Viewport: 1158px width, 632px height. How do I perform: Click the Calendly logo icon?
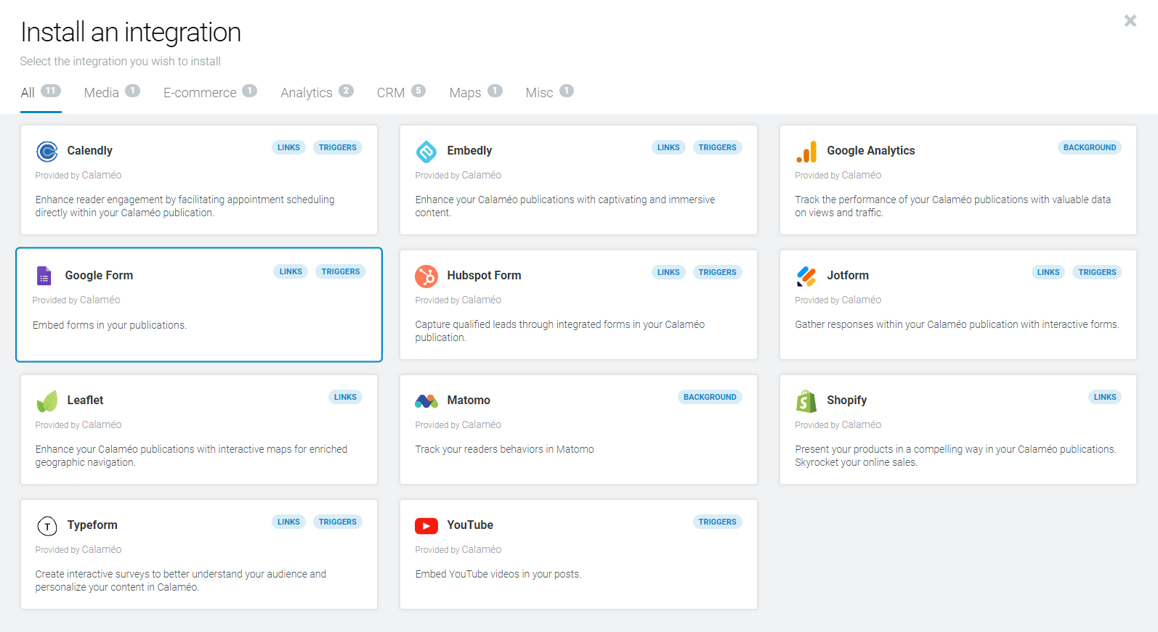click(47, 152)
